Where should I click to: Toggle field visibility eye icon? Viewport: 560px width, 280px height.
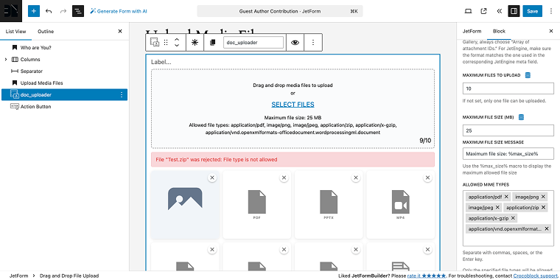(295, 43)
